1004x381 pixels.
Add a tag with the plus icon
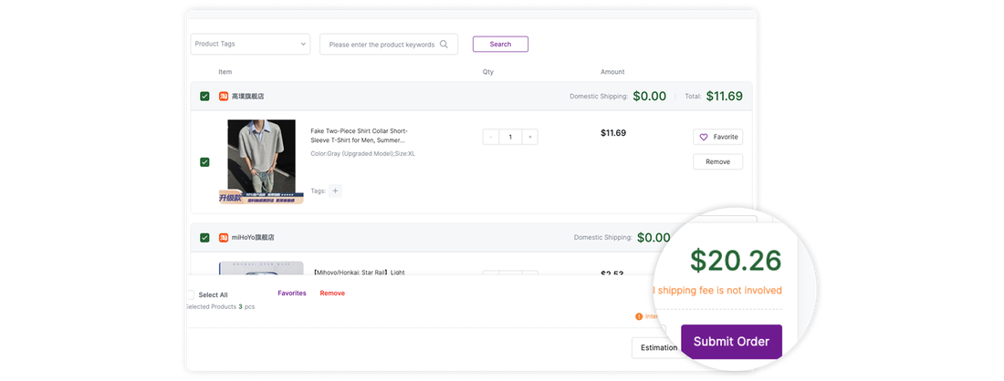[x=336, y=190]
